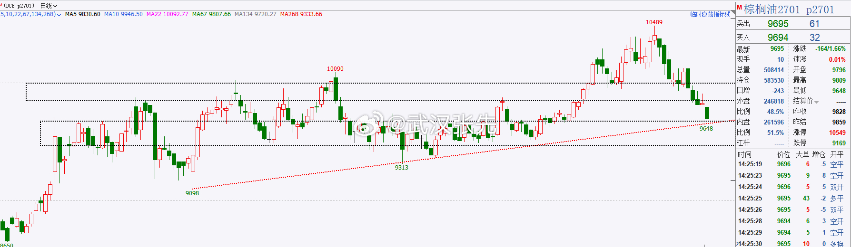Click the 10489 high price marker

tap(654, 22)
